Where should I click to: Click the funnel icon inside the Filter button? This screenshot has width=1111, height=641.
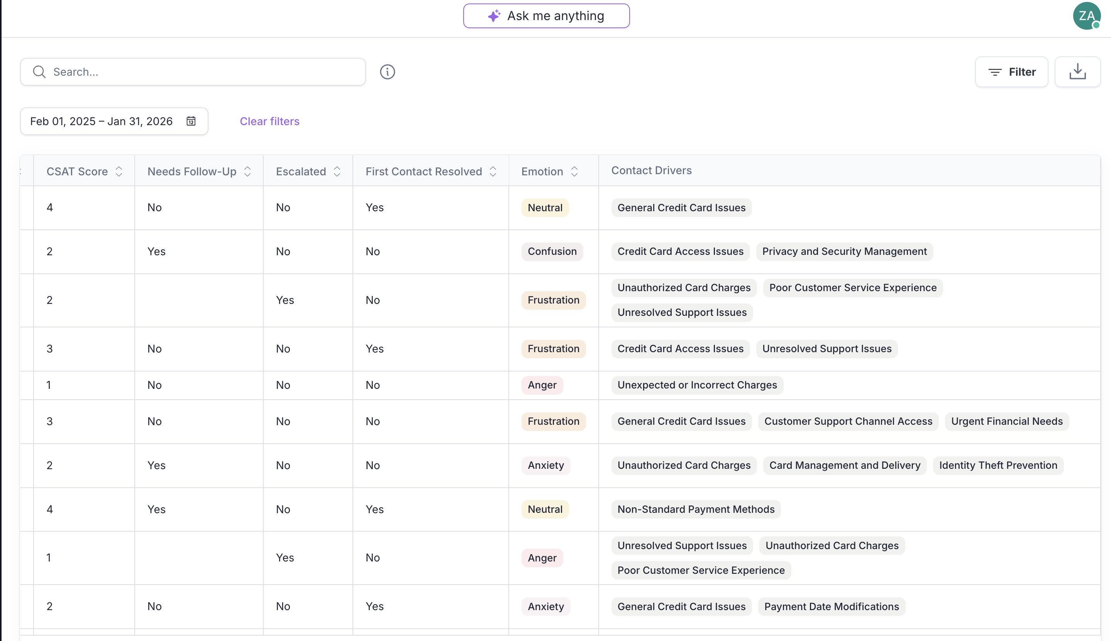tap(996, 72)
